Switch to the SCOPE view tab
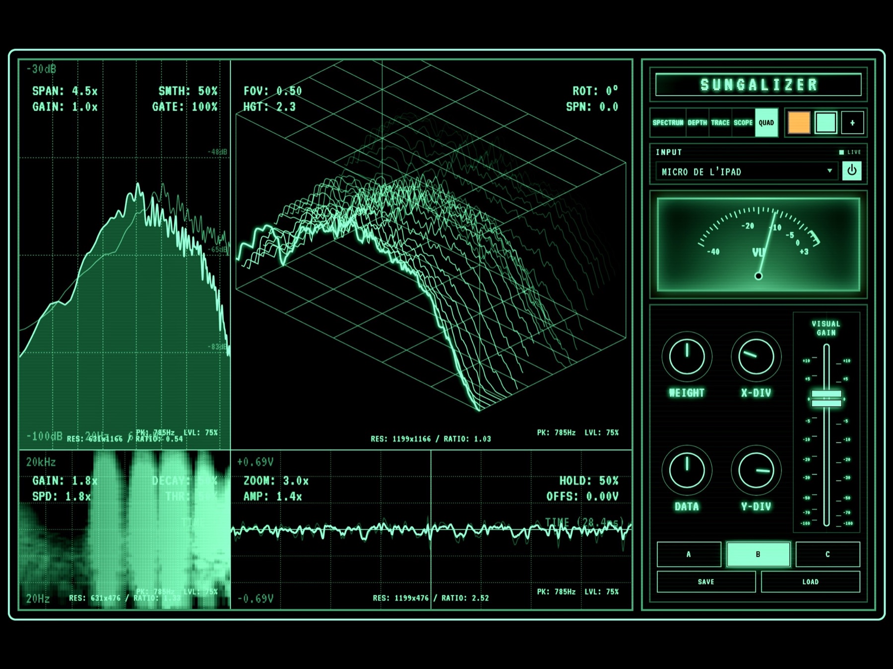Viewport: 893px width, 669px height. point(743,122)
